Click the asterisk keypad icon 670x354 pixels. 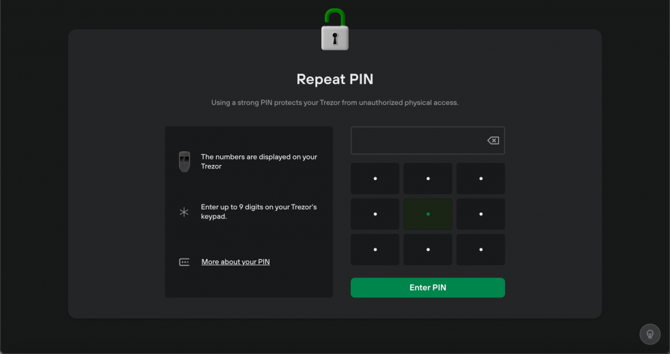click(x=184, y=212)
